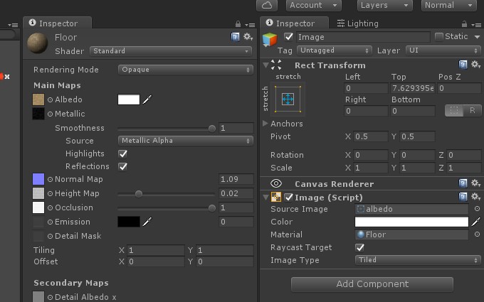The width and height of the screenshot is (484, 302).
Task: Open the Image Type Tiled dropdown
Action: (x=418, y=260)
